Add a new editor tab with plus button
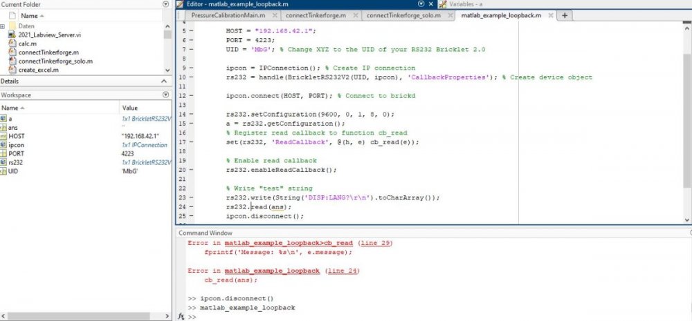Screen dimensions: 692x321 [x=565, y=15]
